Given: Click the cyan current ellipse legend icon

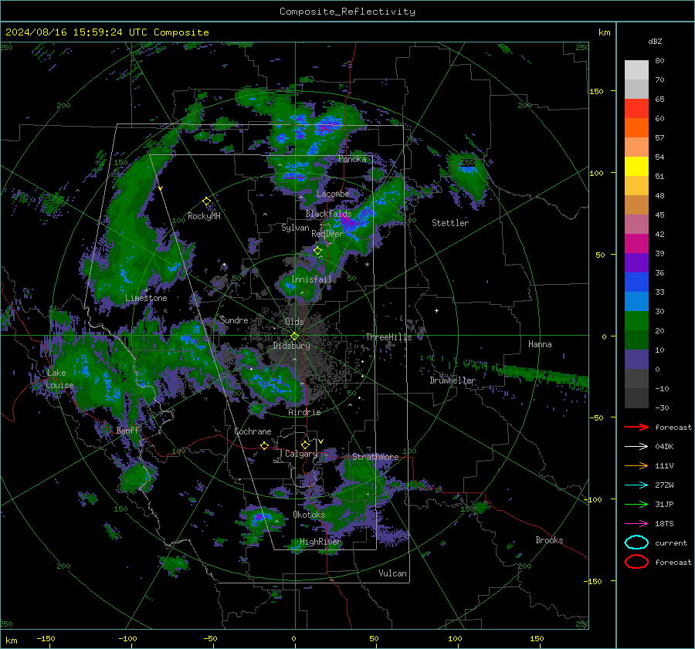Looking at the screenshot, I should 636,543.
